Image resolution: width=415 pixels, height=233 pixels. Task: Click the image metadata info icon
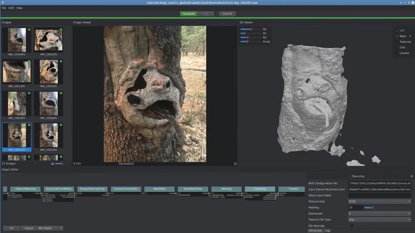[x=235, y=164]
